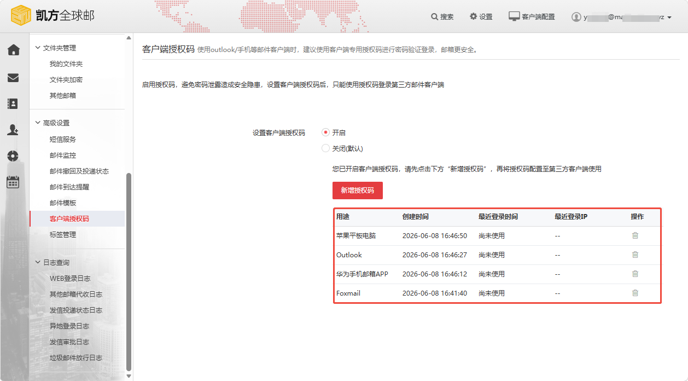Viewport: 688px width, 381px height.
Task: Click the sidebar scrollbar up arrow
Action: (x=129, y=38)
